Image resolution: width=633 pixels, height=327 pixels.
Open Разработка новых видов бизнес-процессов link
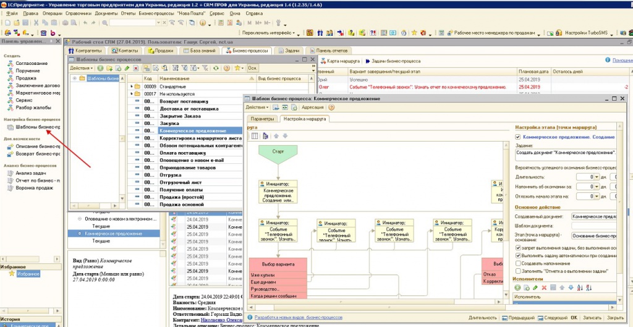click(299, 318)
